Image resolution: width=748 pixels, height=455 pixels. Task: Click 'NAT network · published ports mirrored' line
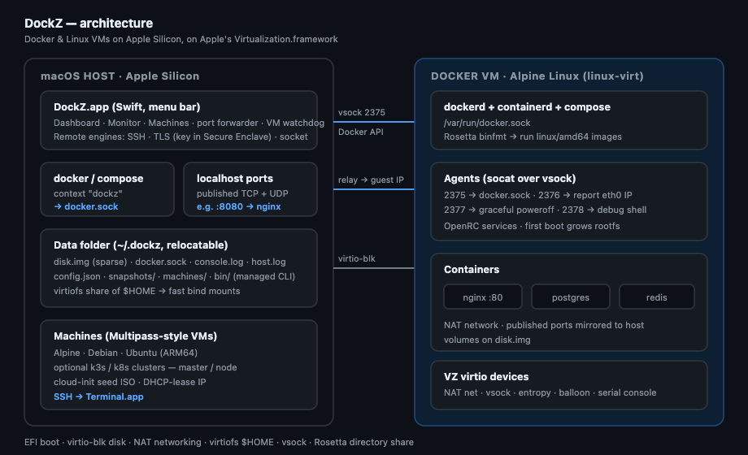544,325
